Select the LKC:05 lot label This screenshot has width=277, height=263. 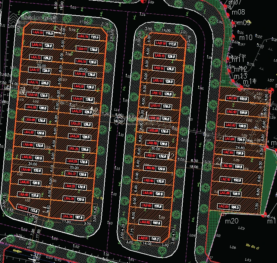pyautogui.click(x=228, y=152)
